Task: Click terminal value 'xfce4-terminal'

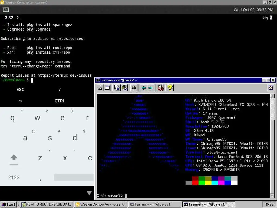Action: [x=222, y=152]
